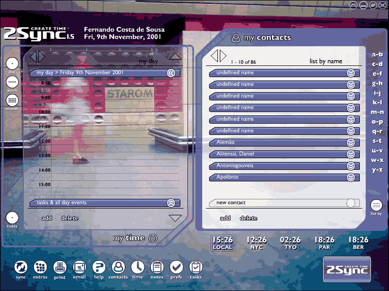Image resolution: width=389 pixels, height=291 pixels.
Task: Click delete below the contacts list
Action: [248, 218]
